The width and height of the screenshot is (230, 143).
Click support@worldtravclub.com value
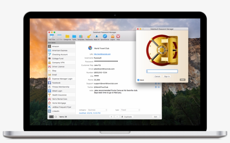point(106,83)
